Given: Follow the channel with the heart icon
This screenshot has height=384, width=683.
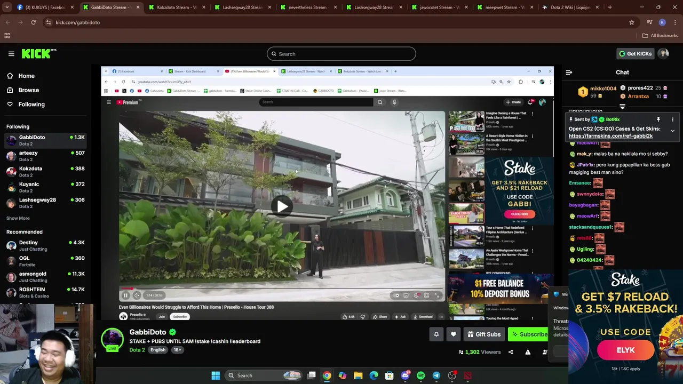Looking at the screenshot, I should tap(453, 334).
